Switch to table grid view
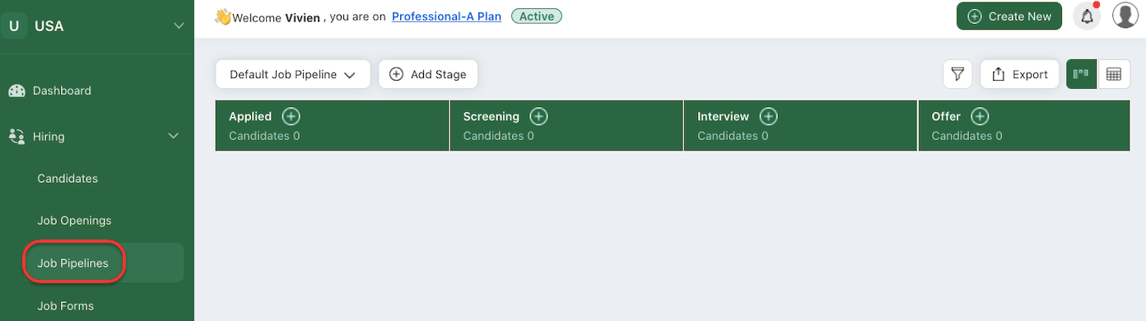 tap(1114, 74)
